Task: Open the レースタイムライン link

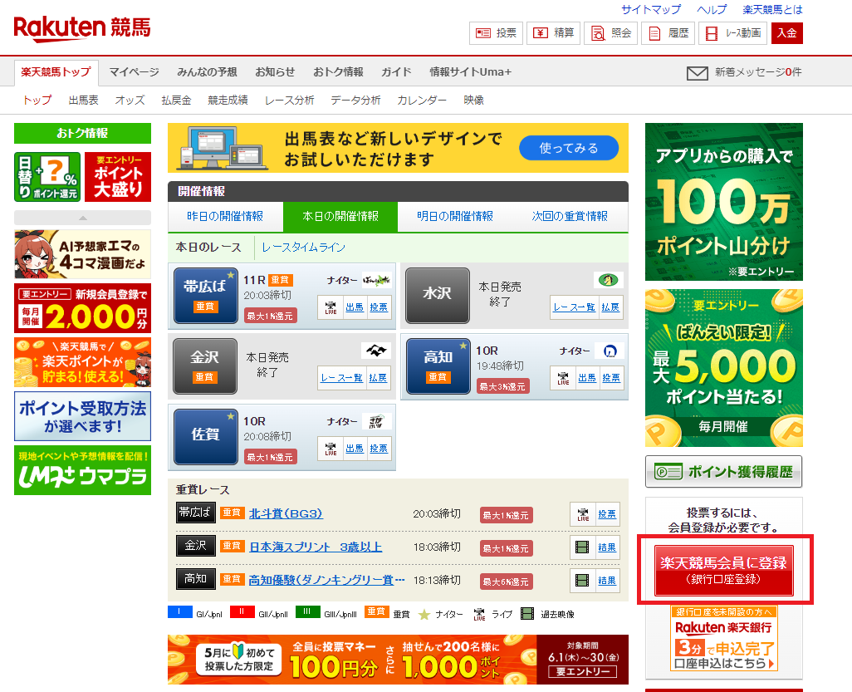Action: click(303, 248)
